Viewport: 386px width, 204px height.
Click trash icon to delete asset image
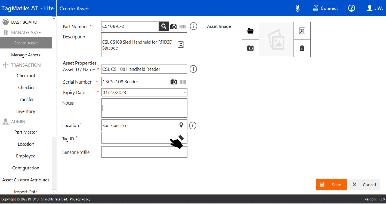click(x=302, y=48)
